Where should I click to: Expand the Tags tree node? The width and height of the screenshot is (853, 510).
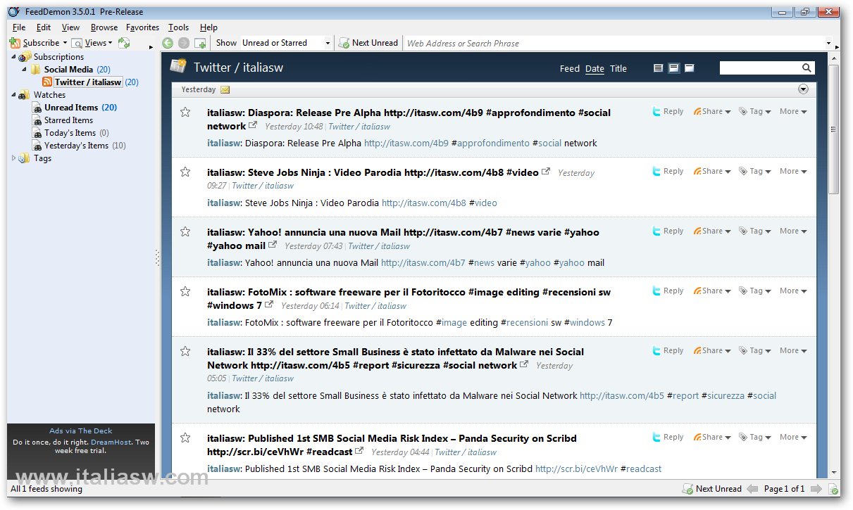[13, 158]
